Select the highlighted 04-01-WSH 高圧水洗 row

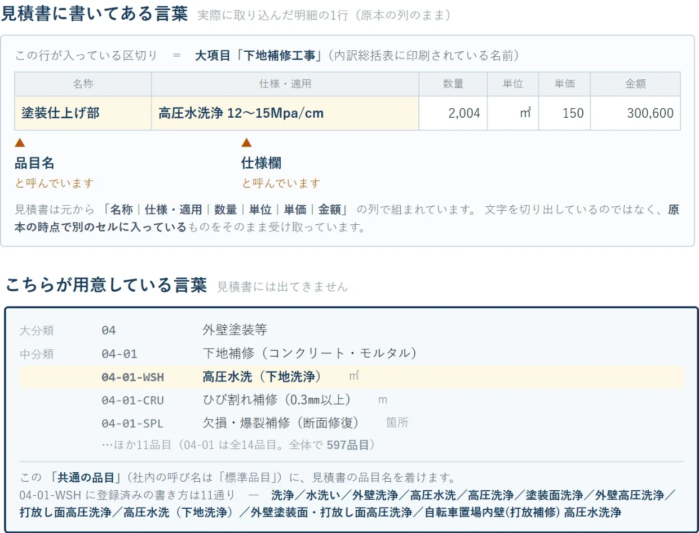[x=351, y=377]
